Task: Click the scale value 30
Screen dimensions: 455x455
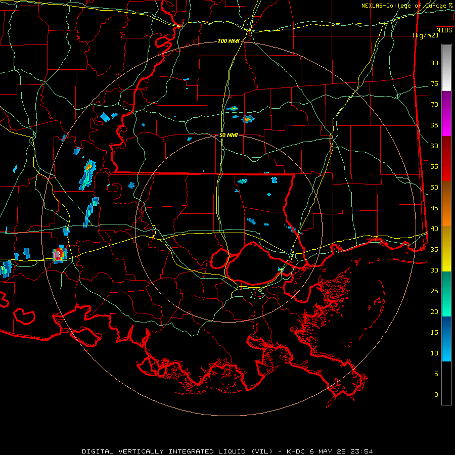Action: pos(434,270)
